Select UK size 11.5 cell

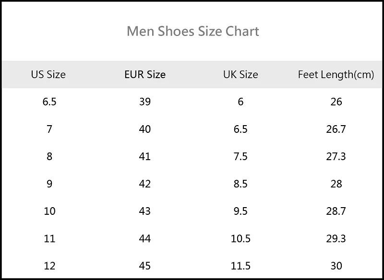tap(240, 266)
